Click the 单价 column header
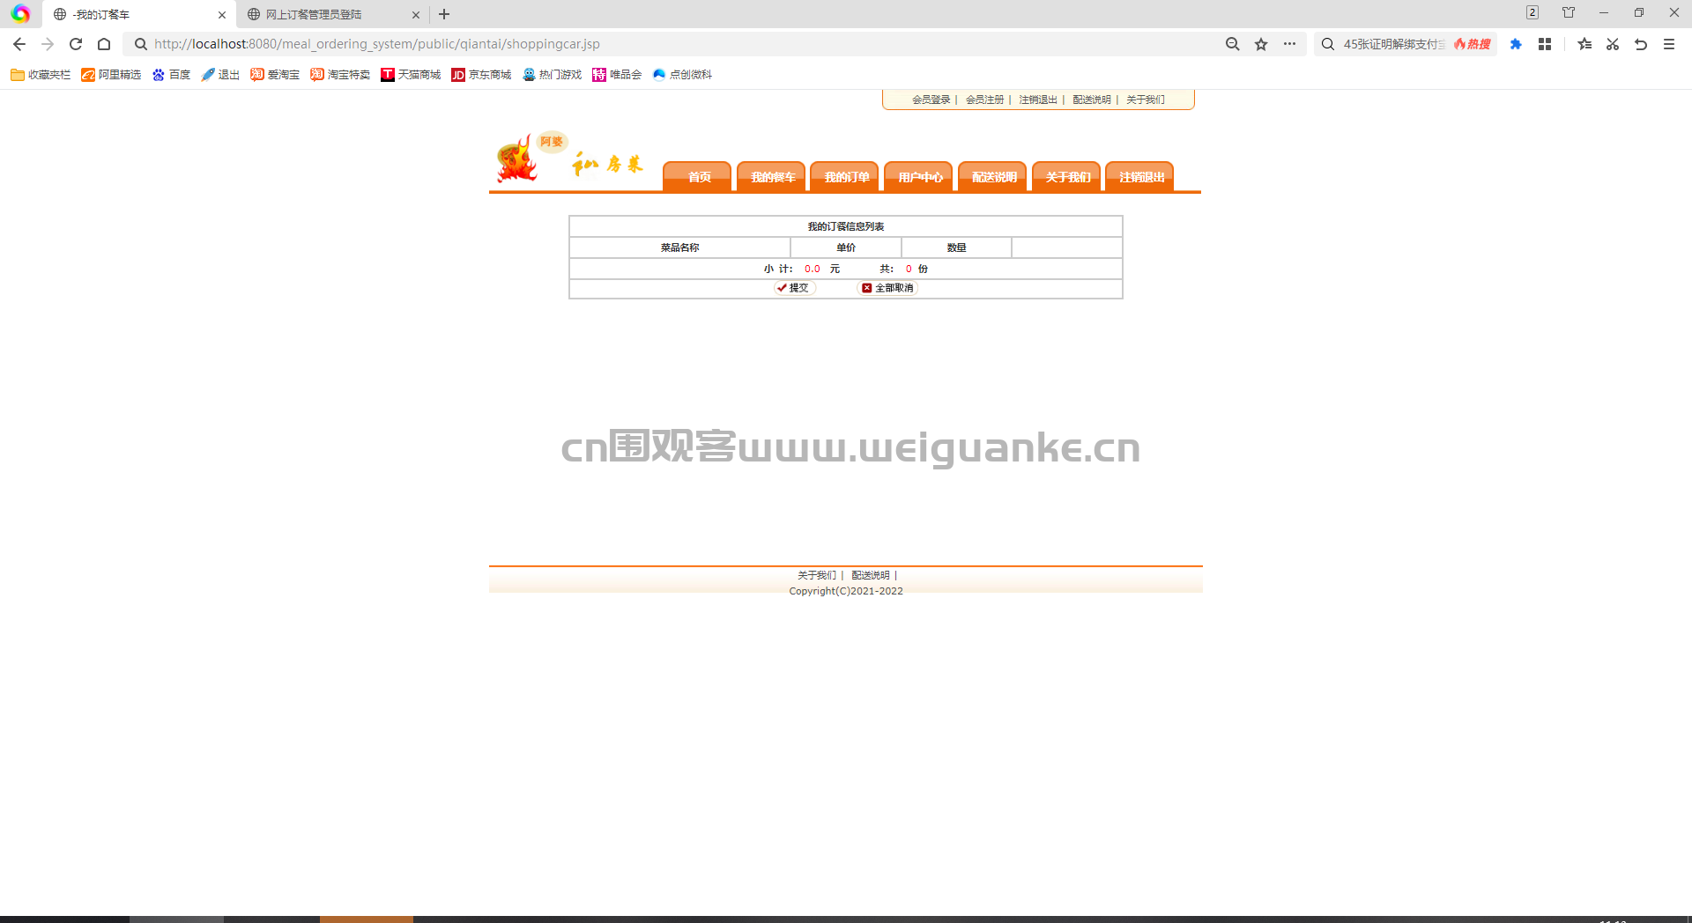The width and height of the screenshot is (1692, 923). (x=846, y=247)
